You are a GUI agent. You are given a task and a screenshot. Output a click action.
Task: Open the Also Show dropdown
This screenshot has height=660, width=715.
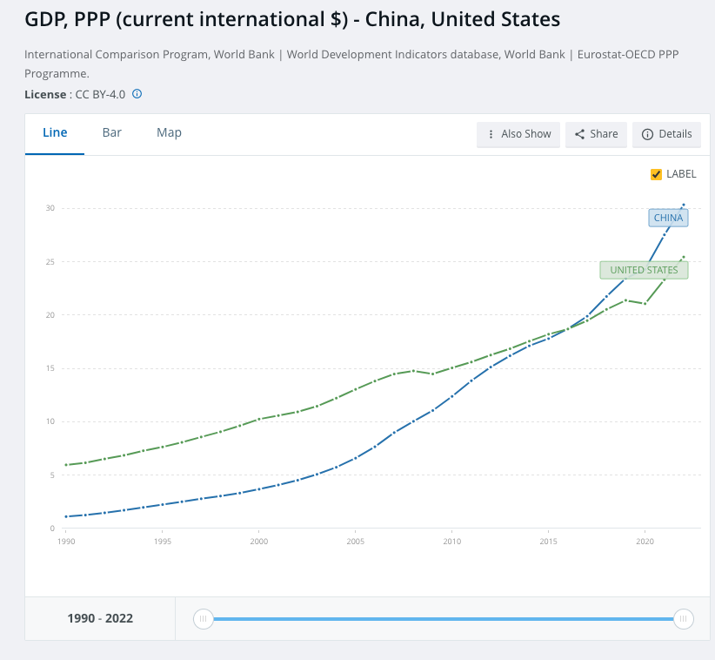click(x=518, y=134)
